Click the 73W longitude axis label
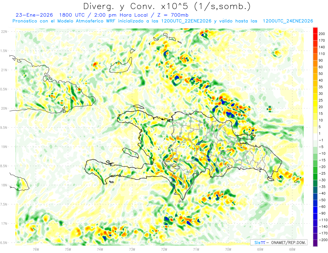The width and height of the screenshot is (328, 253). tap(132, 249)
